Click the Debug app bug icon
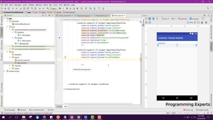213x120 pixels. coord(67,9)
